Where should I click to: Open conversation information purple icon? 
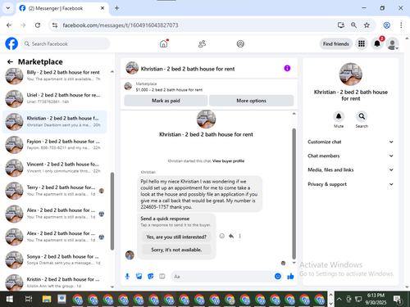pyautogui.click(x=287, y=68)
